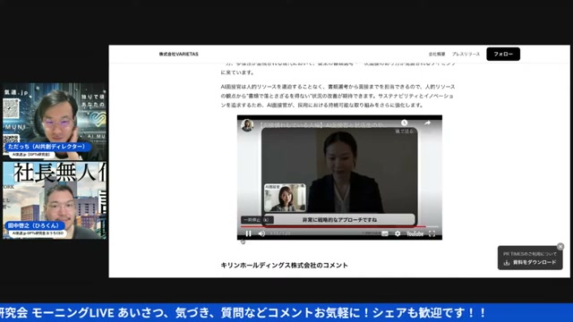Image resolution: width=573 pixels, height=322 pixels.
Task: Click the フォロー follow button
Action: (x=503, y=54)
